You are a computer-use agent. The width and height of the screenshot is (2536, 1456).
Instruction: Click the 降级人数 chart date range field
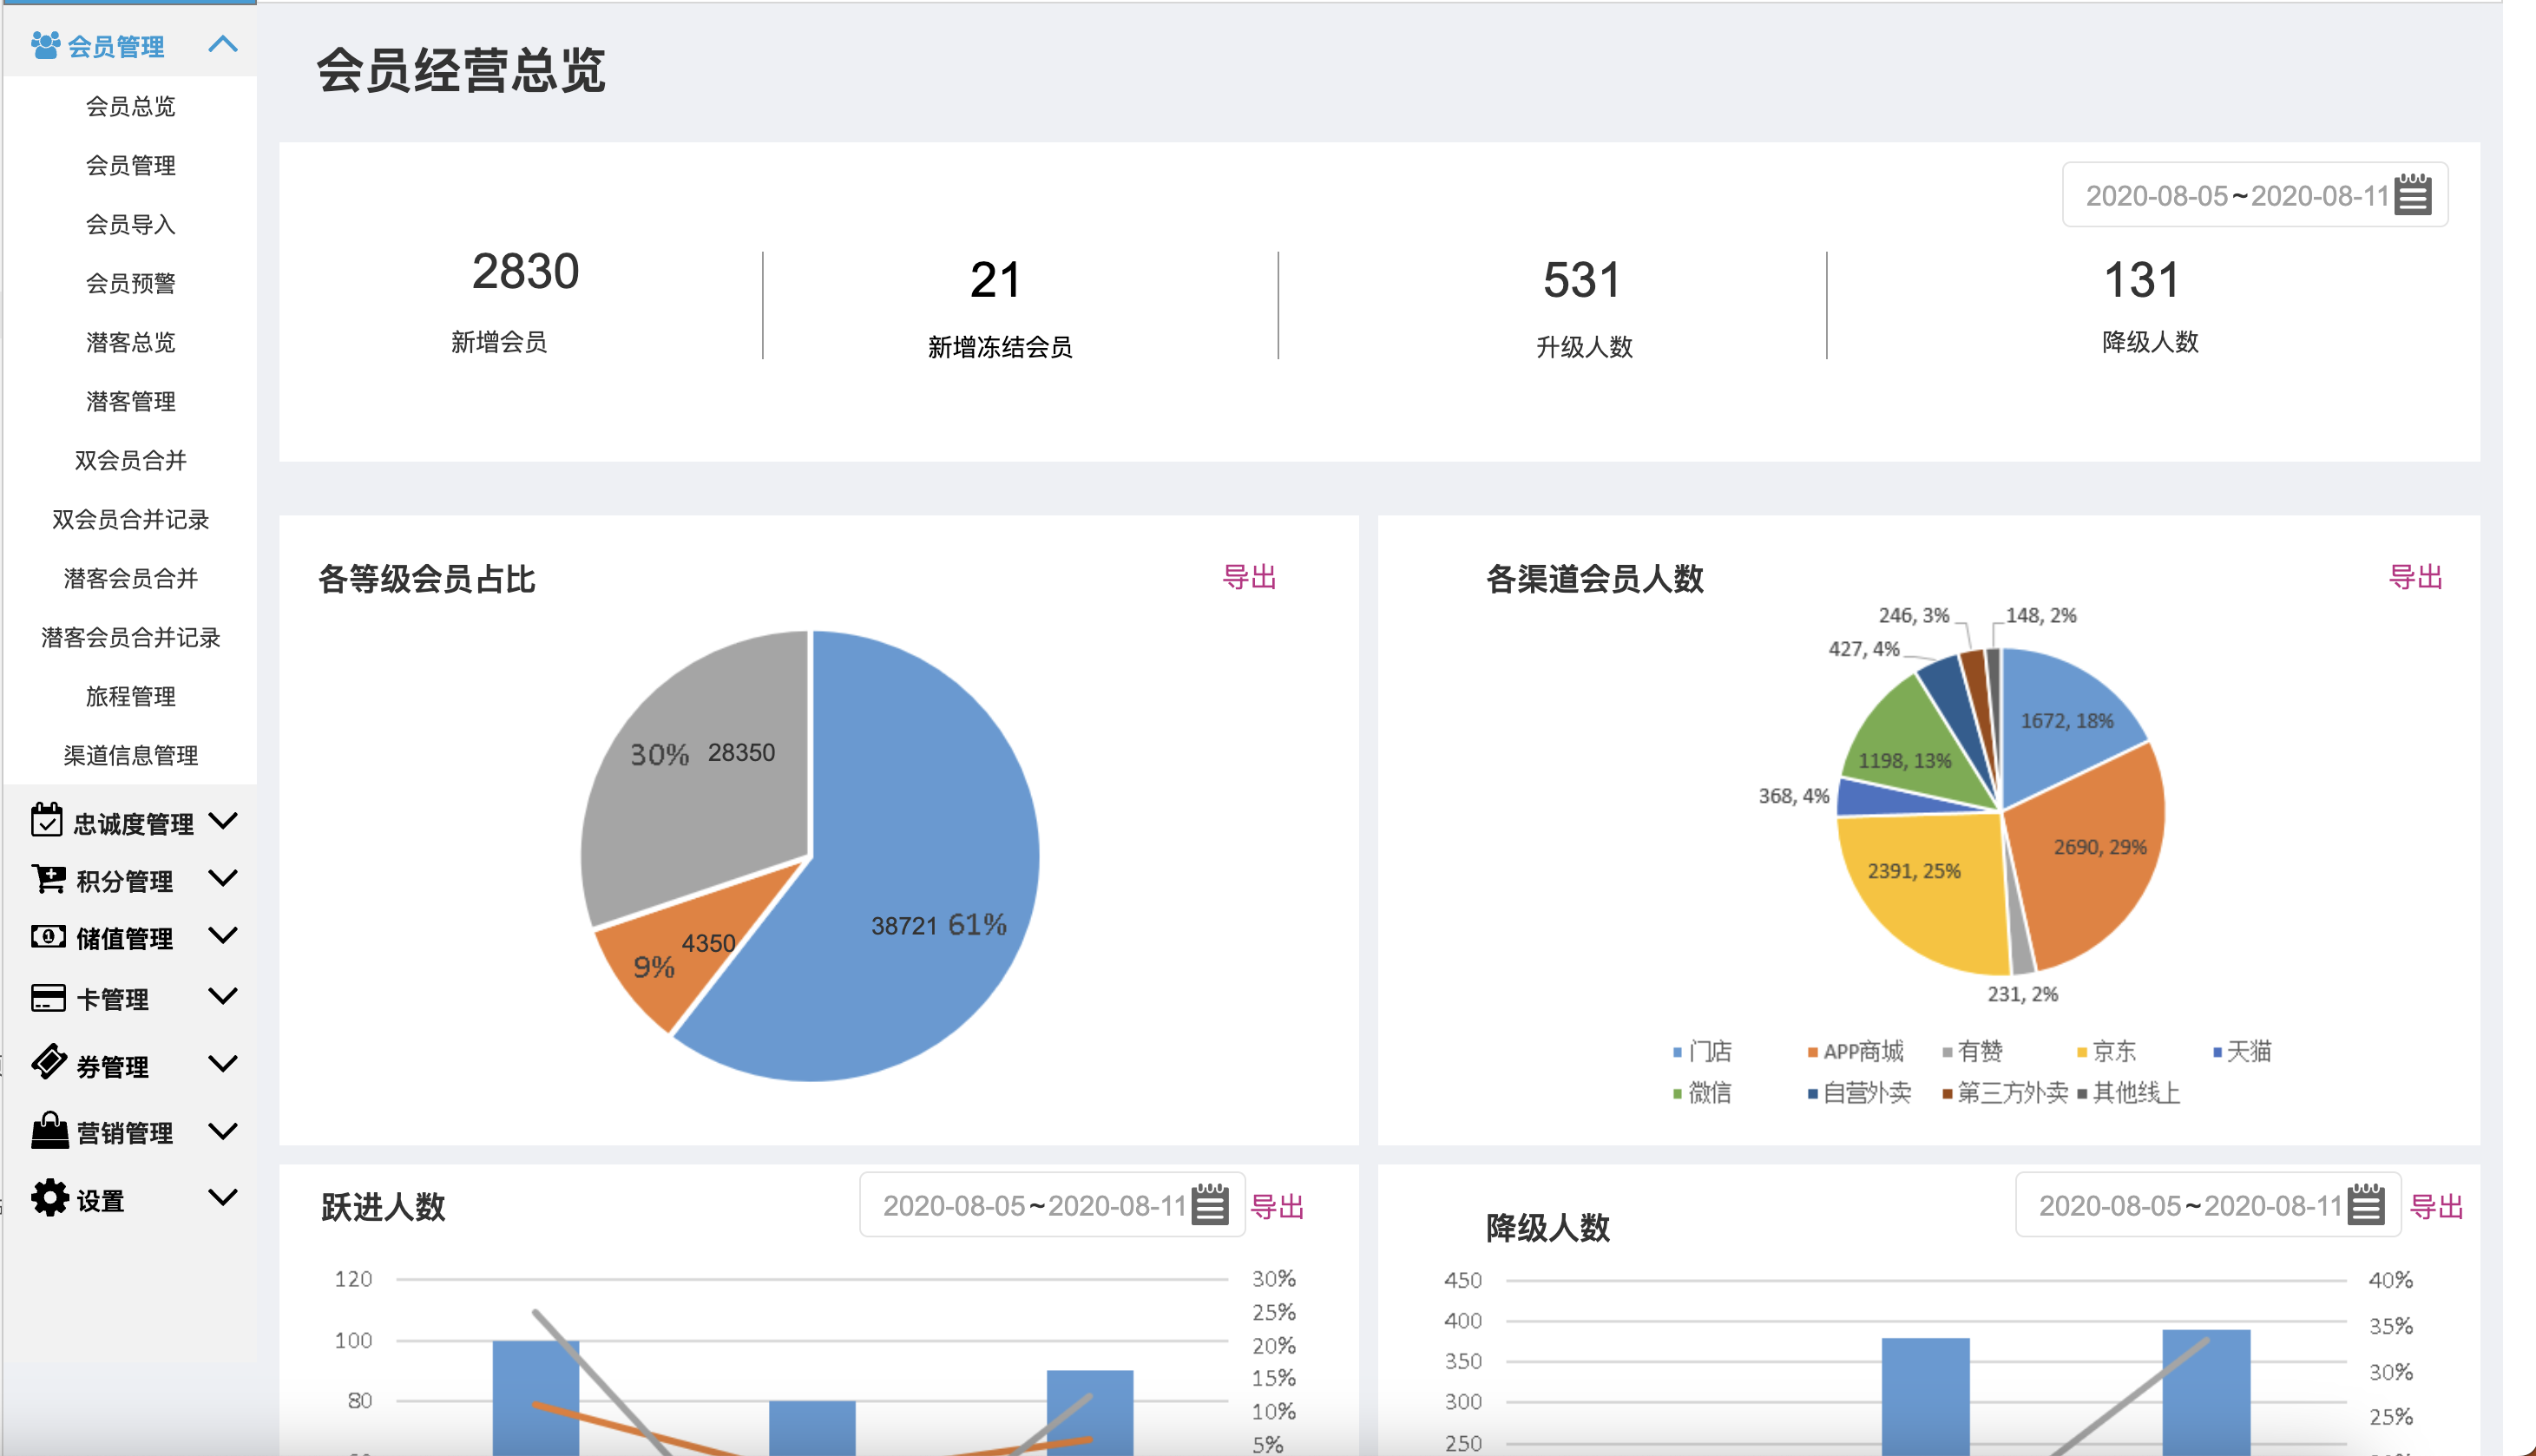(2208, 1204)
